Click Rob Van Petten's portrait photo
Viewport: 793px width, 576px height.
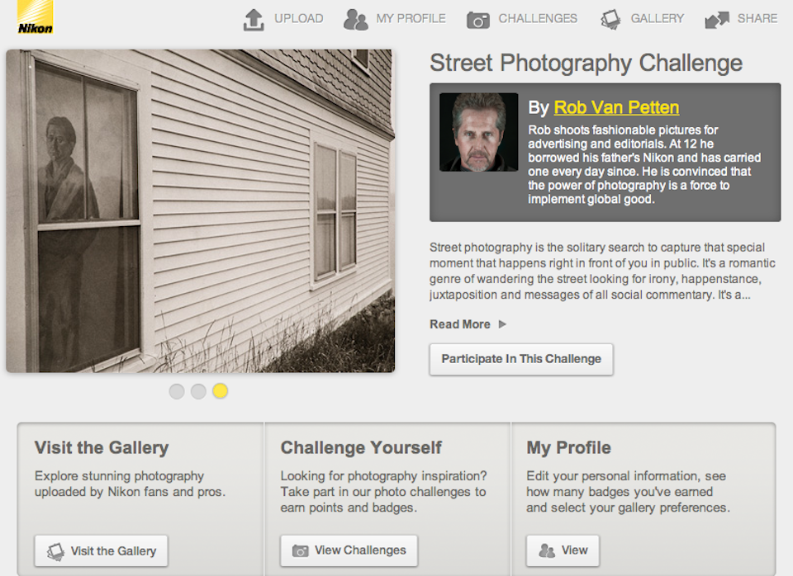click(x=478, y=132)
